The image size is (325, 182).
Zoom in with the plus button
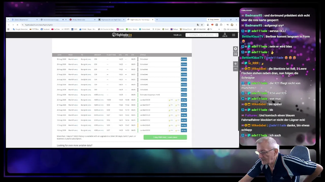coord(236,64)
